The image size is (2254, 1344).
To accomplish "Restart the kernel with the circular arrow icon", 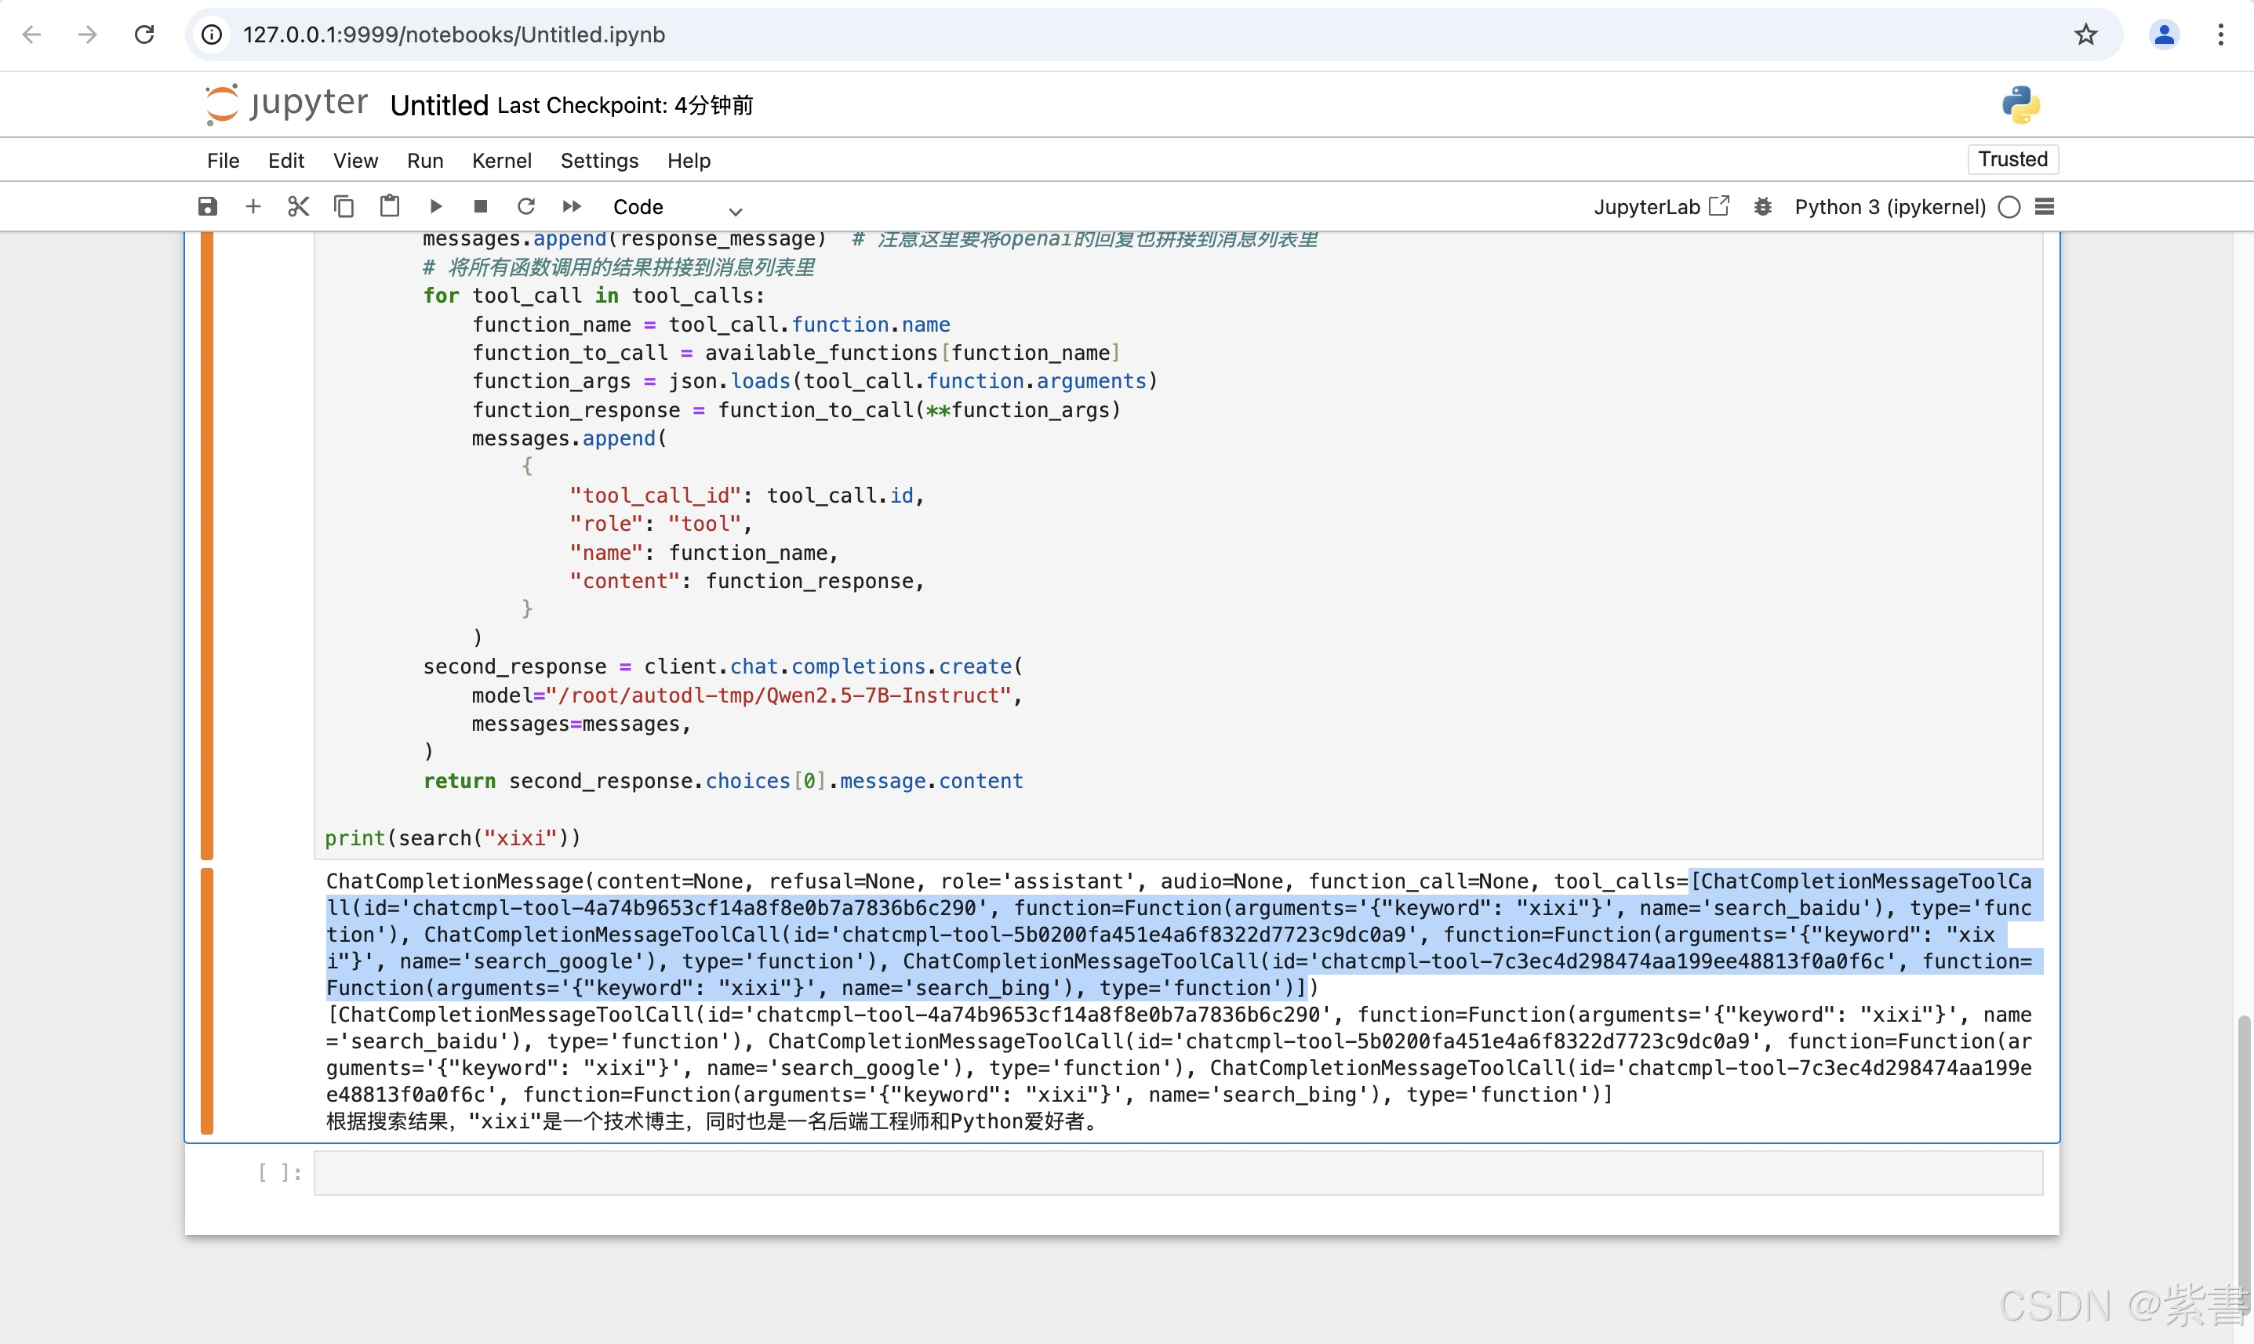I will (526, 206).
